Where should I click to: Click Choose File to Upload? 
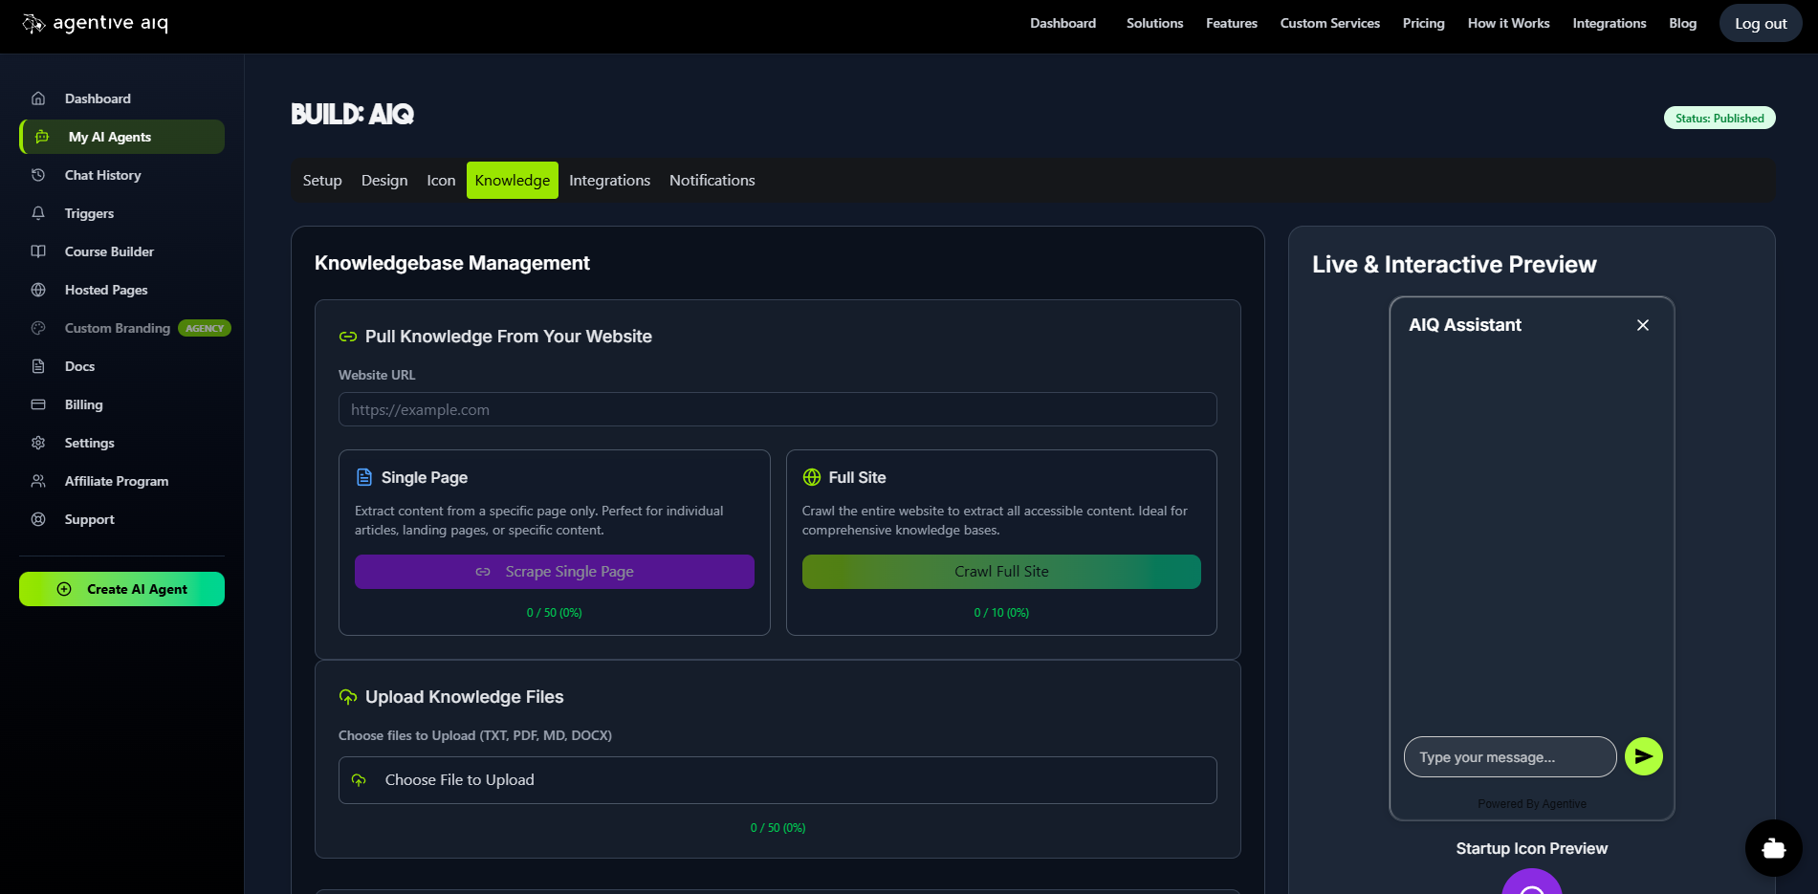pos(778,780)
